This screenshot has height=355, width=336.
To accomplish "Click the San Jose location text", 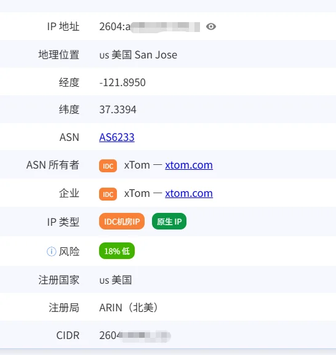I will 156,55.
